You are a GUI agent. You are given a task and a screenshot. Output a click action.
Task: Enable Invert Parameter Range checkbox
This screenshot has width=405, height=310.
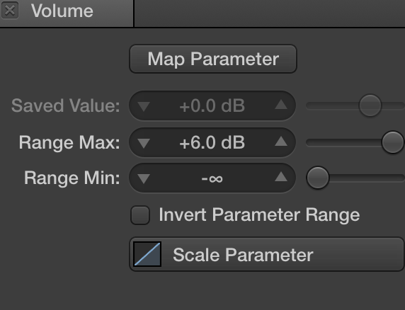click(140, 215)
